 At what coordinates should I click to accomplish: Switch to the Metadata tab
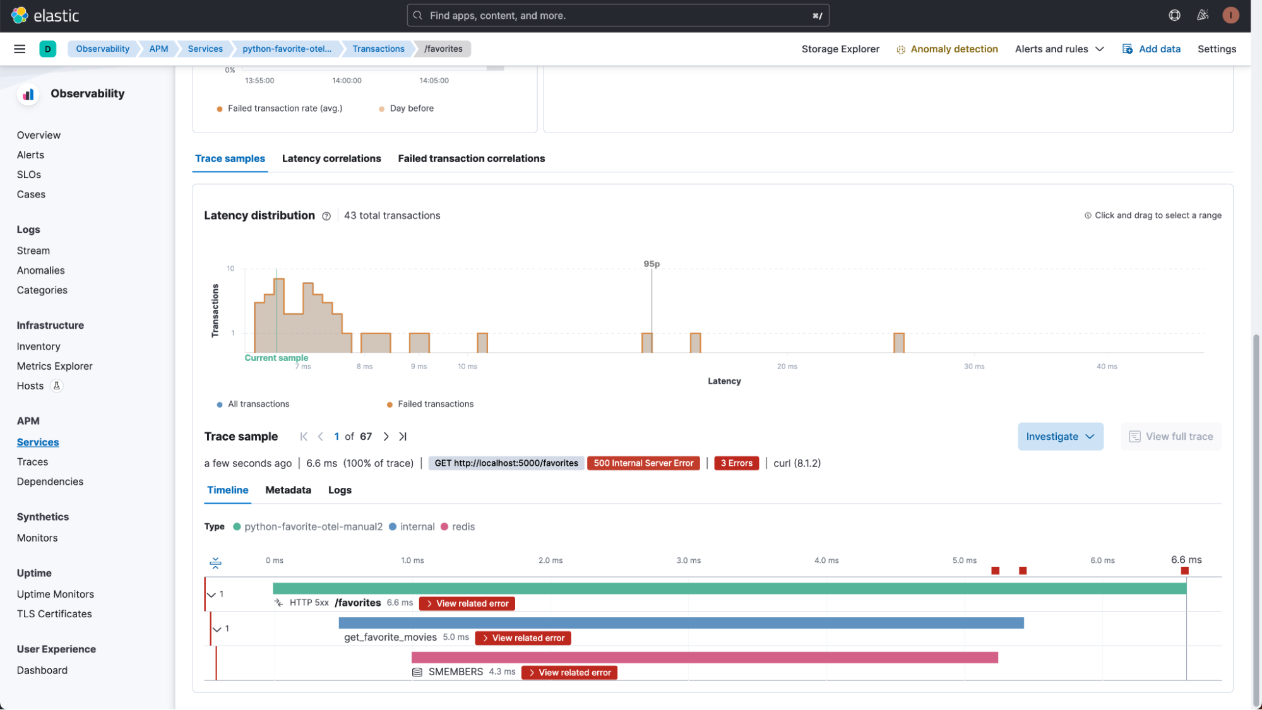(288, 490)
